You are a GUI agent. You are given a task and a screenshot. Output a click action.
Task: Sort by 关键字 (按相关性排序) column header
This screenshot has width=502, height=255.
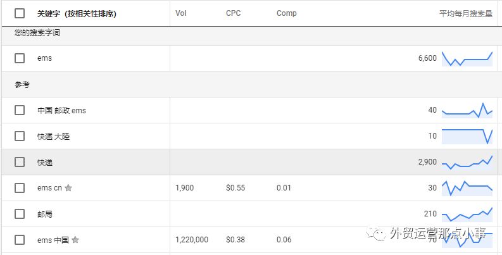(77, 14)
